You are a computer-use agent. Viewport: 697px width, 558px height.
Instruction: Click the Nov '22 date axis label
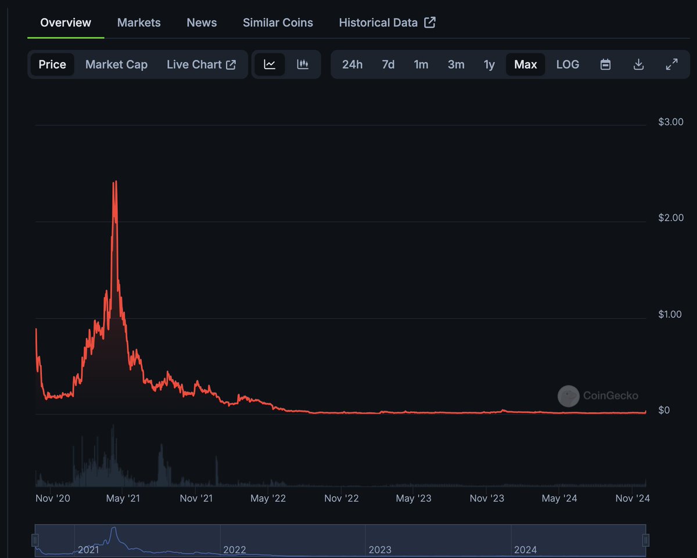pyautogui.click(x=342, y=498)
